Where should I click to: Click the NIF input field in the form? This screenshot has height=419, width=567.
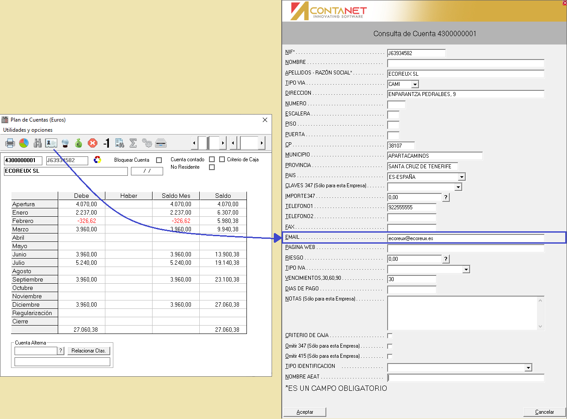[416, 53]
